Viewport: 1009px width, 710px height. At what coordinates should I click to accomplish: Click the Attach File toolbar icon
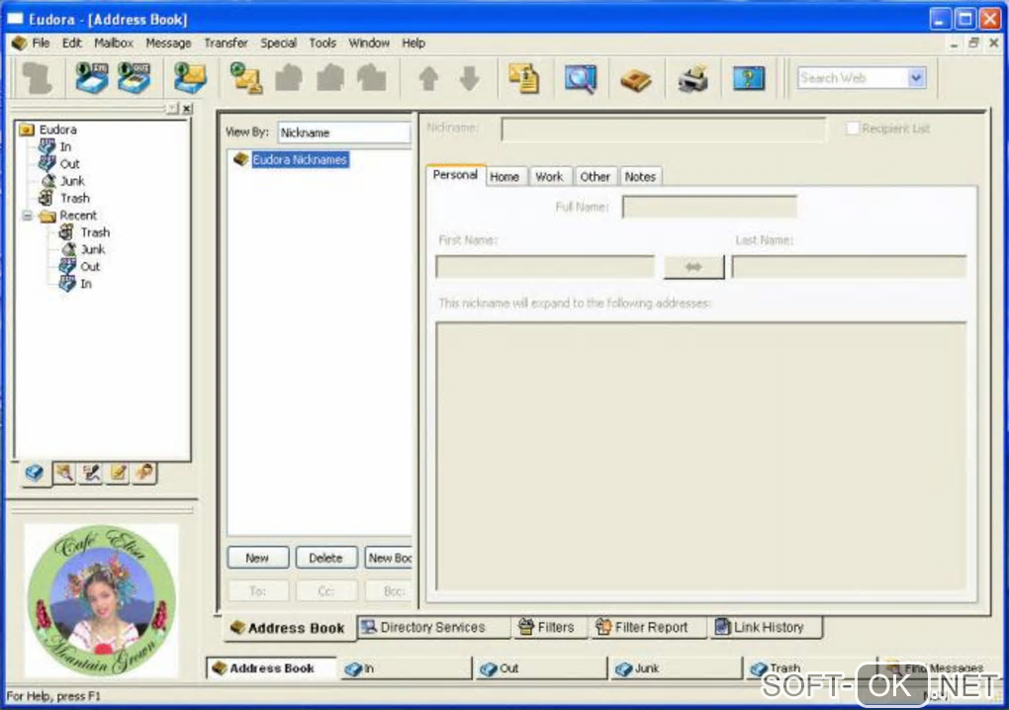coord(524,78)
